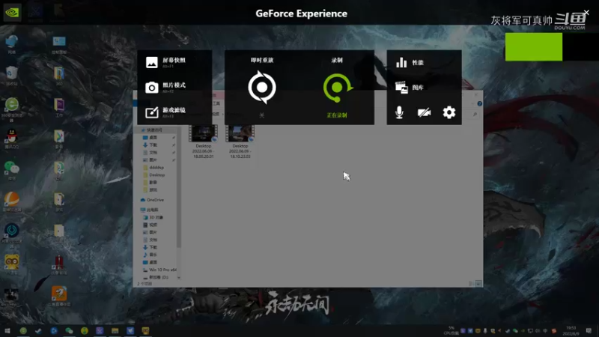The image size is (599, 337).
Task: Open the WeChat desktop icon
Action: click(x=12, y=170)
